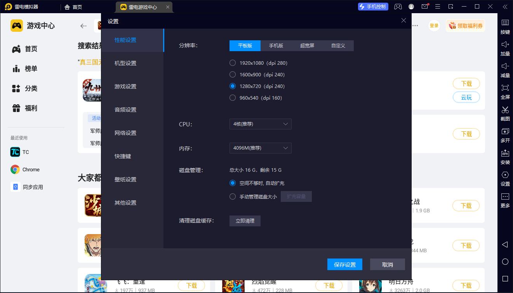Click the volume up (加量) icon
The height and width of the screenshot is (293, 513).
tap(505, 47)
